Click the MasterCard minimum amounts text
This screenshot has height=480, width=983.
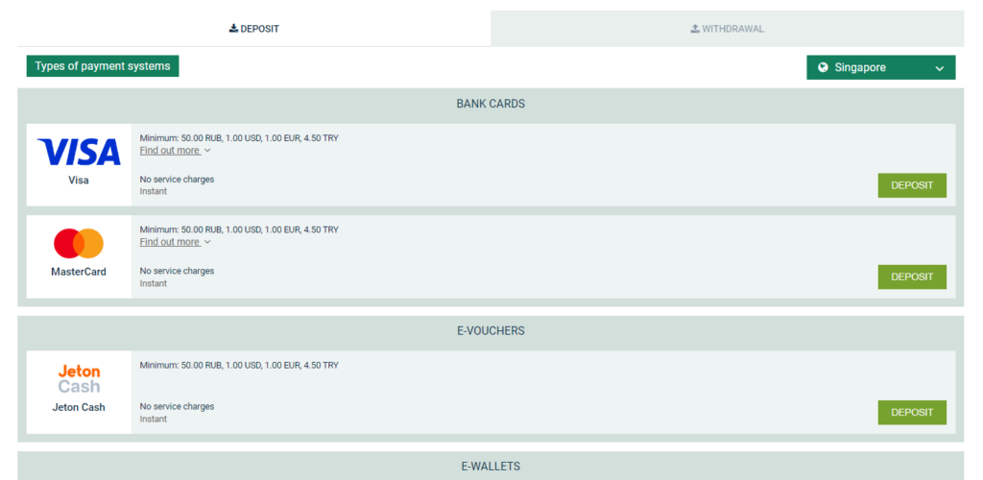coord(239,230)
